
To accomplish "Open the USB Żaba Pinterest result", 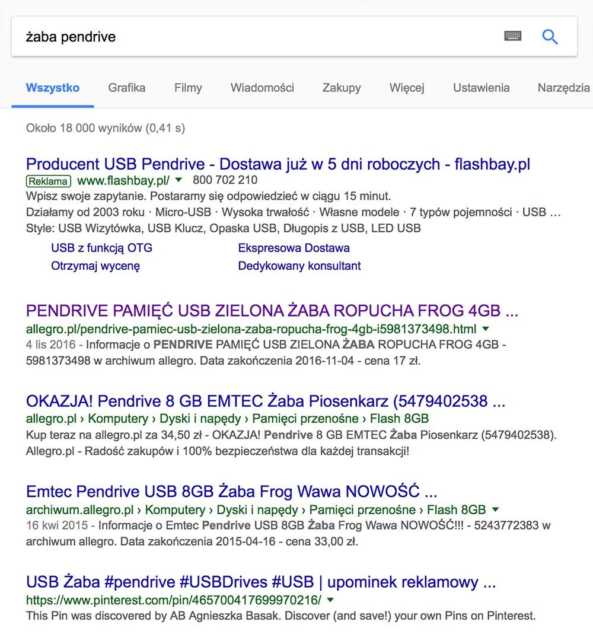I will (260, 582).
